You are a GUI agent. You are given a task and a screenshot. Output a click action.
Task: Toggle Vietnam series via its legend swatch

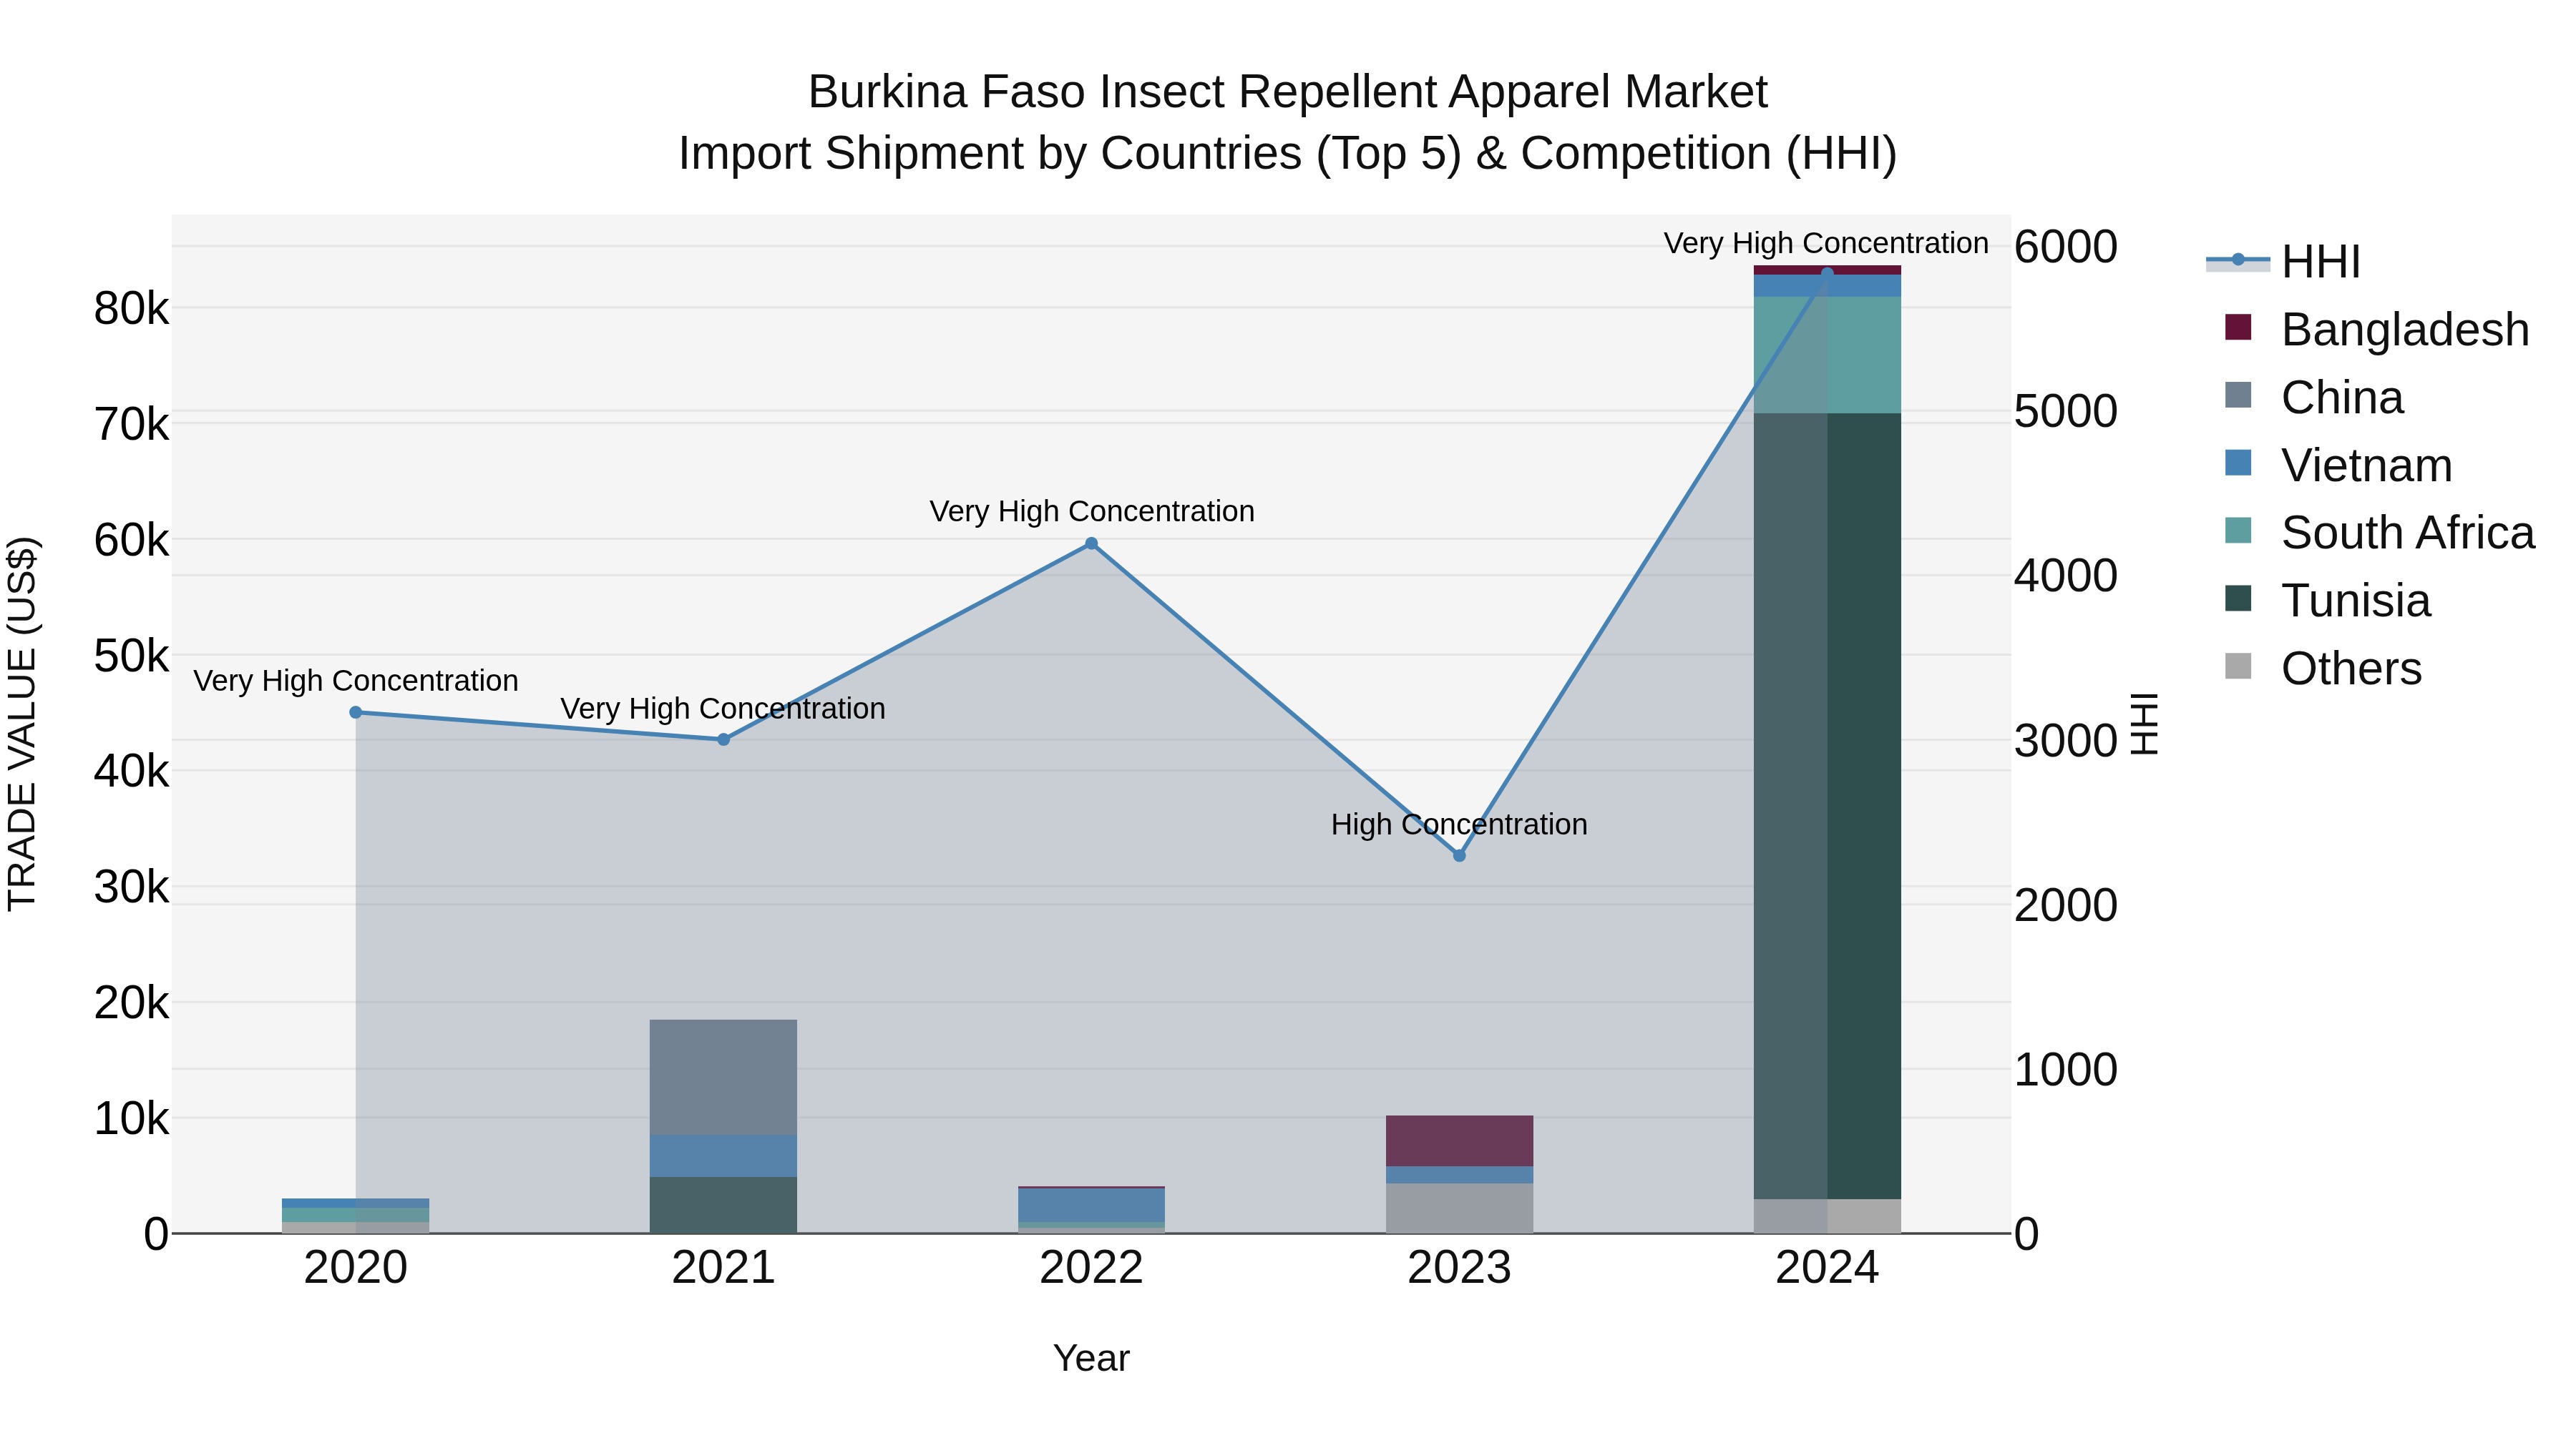pyautogui.click(x=2238, y=463)
